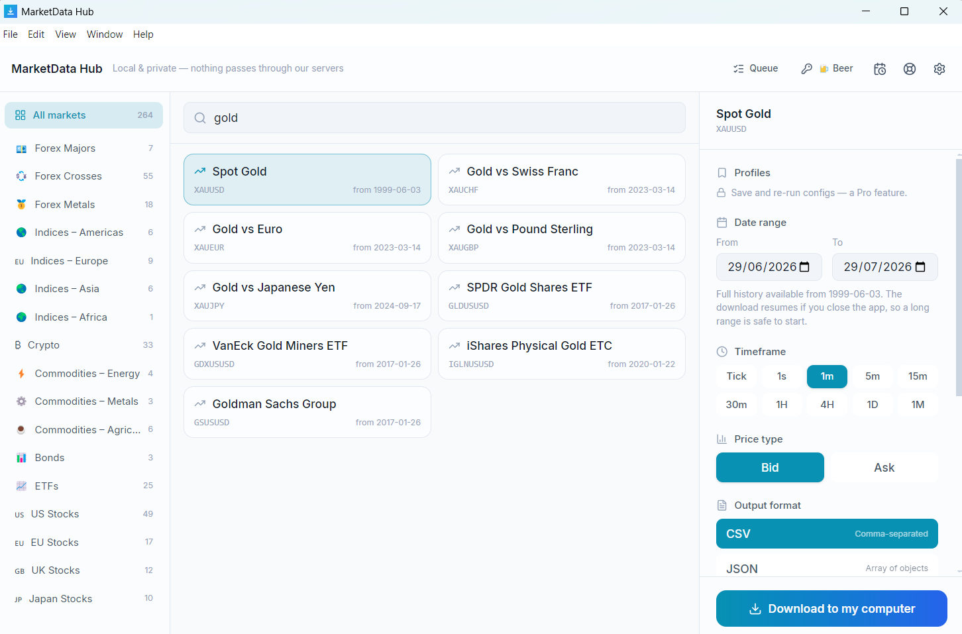Open the Edit menu
962x634 pixels.
tap(36, 34)
